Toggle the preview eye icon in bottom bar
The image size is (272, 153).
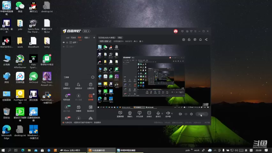186,114
